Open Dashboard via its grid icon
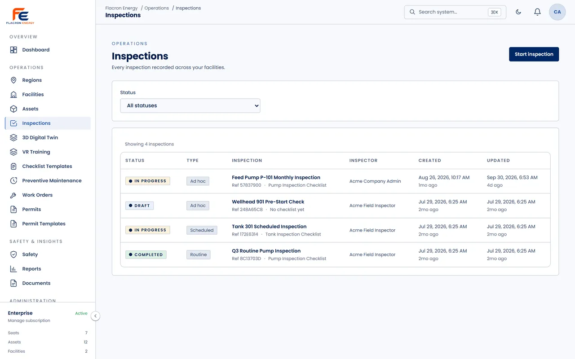Screen dimensions: 575x359 pyautogui.click(x=13, y=50)
